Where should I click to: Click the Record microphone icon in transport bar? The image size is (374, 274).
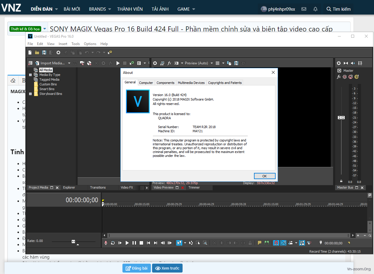106,243
